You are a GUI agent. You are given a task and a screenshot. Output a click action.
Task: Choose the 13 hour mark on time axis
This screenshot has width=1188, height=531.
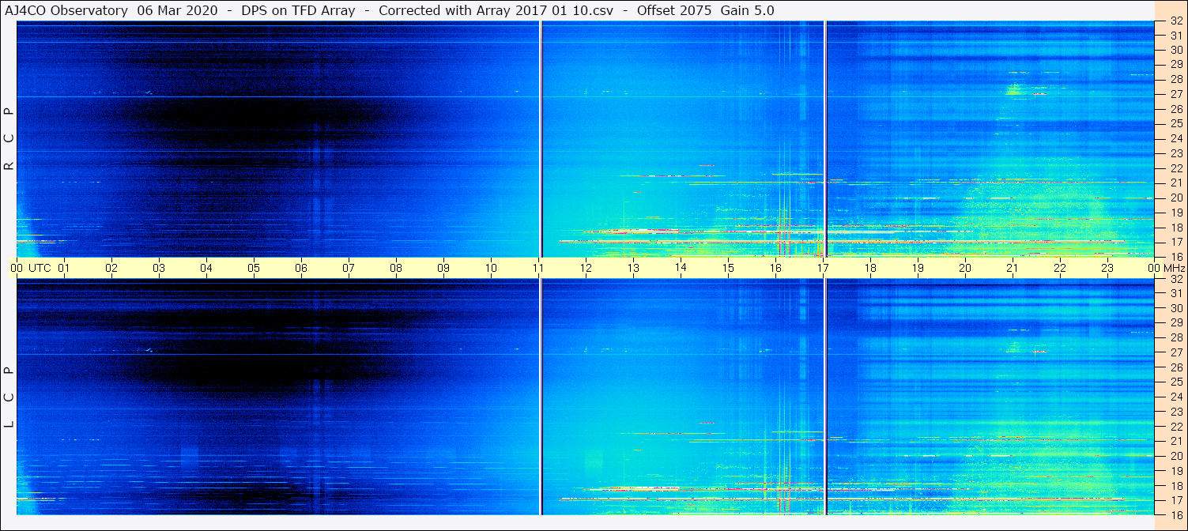coord(633,268)
